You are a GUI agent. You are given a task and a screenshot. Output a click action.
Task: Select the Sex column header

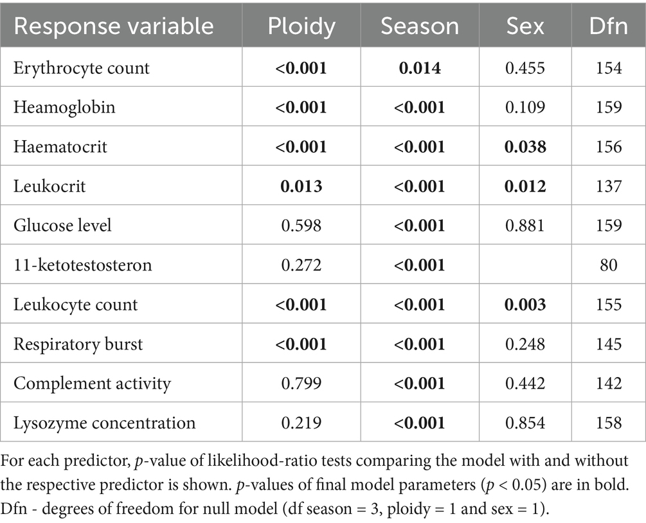point(525,26)
